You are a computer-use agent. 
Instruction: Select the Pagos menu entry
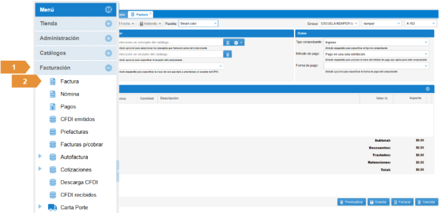pos(68,107)
